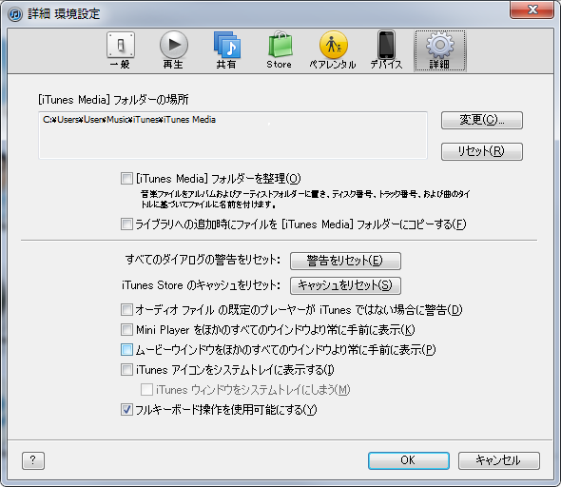Enable warning if iTunes isn't default player
The height and width of the screenshot is (487, 561).
click(126, 309)
